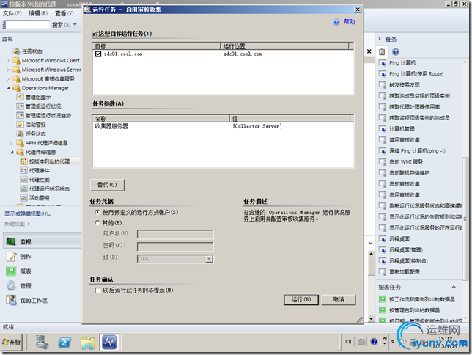Click the clipboard tasks tab icon in task pane
This screenshot has width=472, height=355.
[382, 52]
